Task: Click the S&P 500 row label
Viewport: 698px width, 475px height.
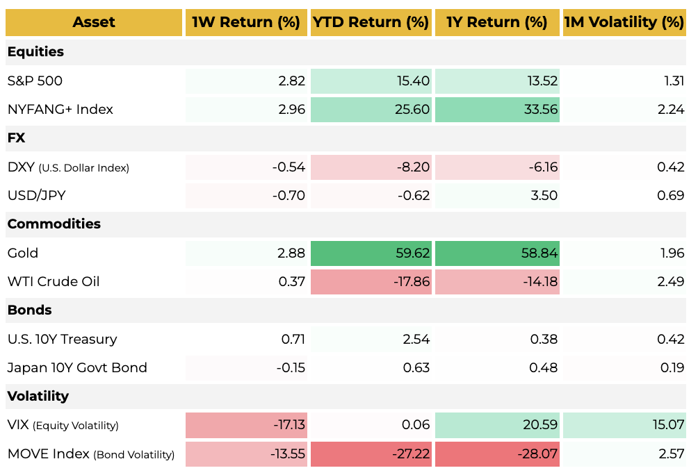Action: (x=35, y=81)
